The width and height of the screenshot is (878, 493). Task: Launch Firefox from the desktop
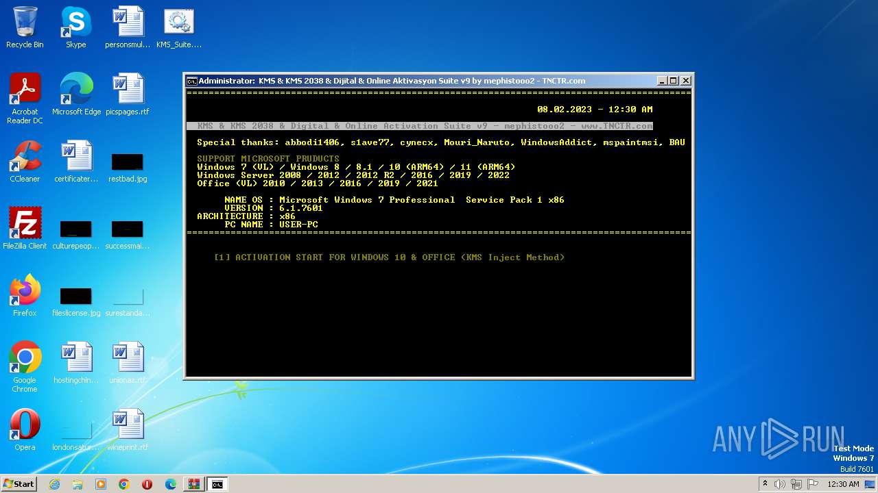point(25,296)
